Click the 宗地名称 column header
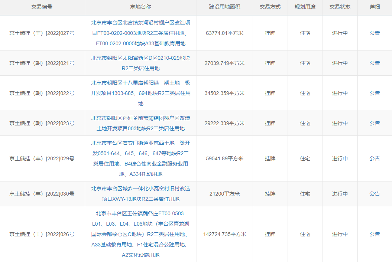Image resolution: width=392 pixels, height=262 pixels. tap(140, 7)
